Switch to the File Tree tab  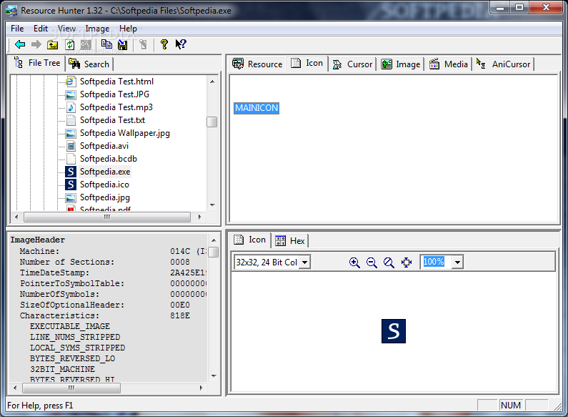pos(37,63)
